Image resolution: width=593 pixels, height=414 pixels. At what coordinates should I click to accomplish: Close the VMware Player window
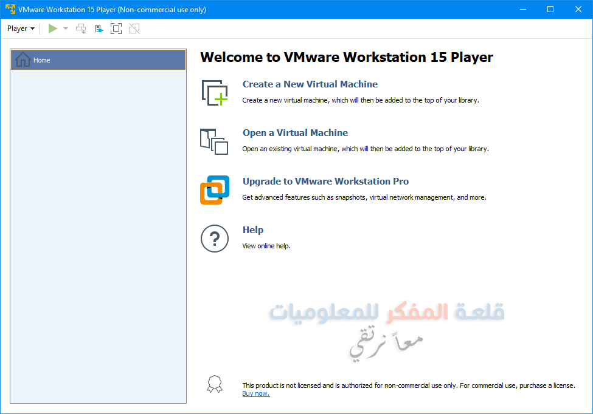tap(578, 9)
